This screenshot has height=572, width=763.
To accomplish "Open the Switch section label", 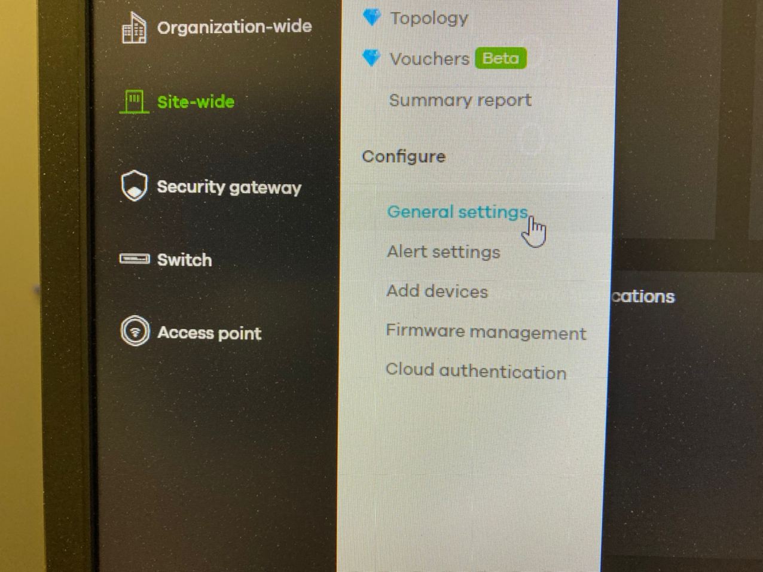I will coord(184,260).
